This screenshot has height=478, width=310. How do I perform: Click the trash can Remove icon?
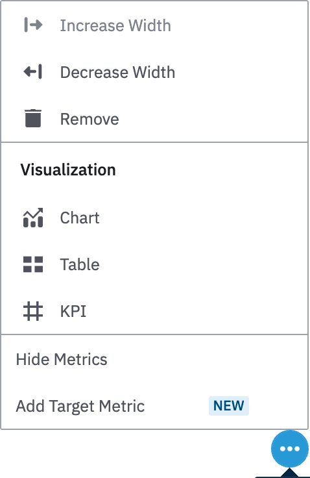pyautogui.click(x=33, y=118)
